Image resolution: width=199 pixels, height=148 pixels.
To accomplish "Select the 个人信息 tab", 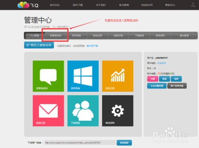I will pos(35,35).
